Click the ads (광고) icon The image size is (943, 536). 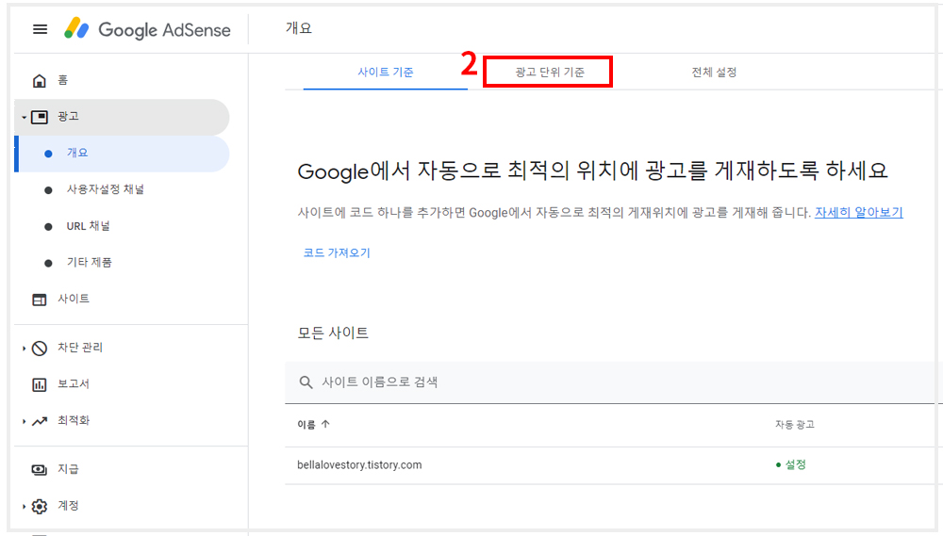point(39,117)
